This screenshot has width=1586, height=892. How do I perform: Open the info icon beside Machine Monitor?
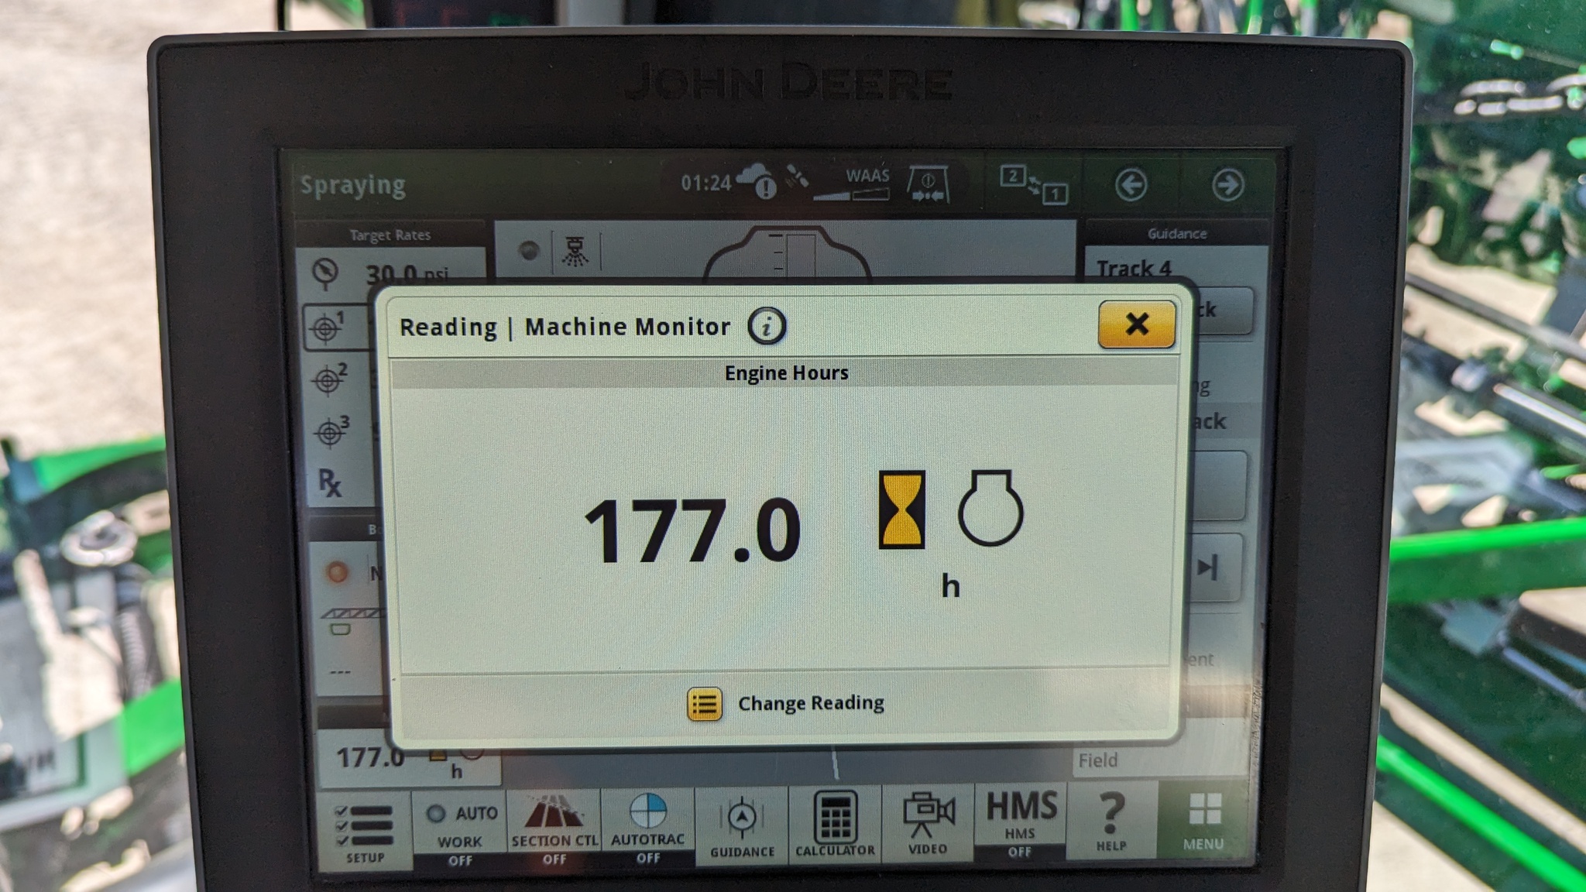[x=766, y=326]
